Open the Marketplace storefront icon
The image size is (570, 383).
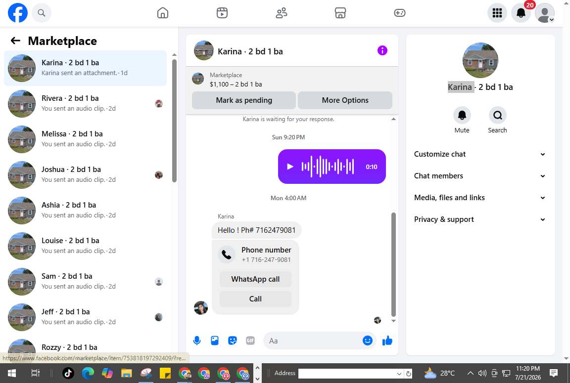[x=340, y=13]
